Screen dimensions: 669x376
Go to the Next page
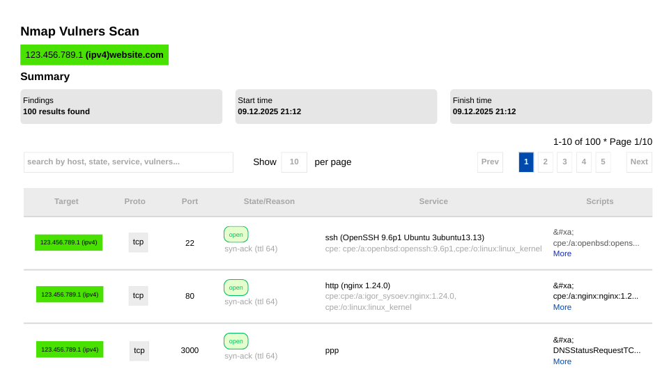pyautogui.click(x=639, y=162)
